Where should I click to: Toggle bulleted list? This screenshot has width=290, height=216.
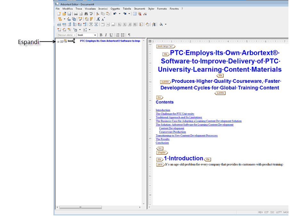123,35
